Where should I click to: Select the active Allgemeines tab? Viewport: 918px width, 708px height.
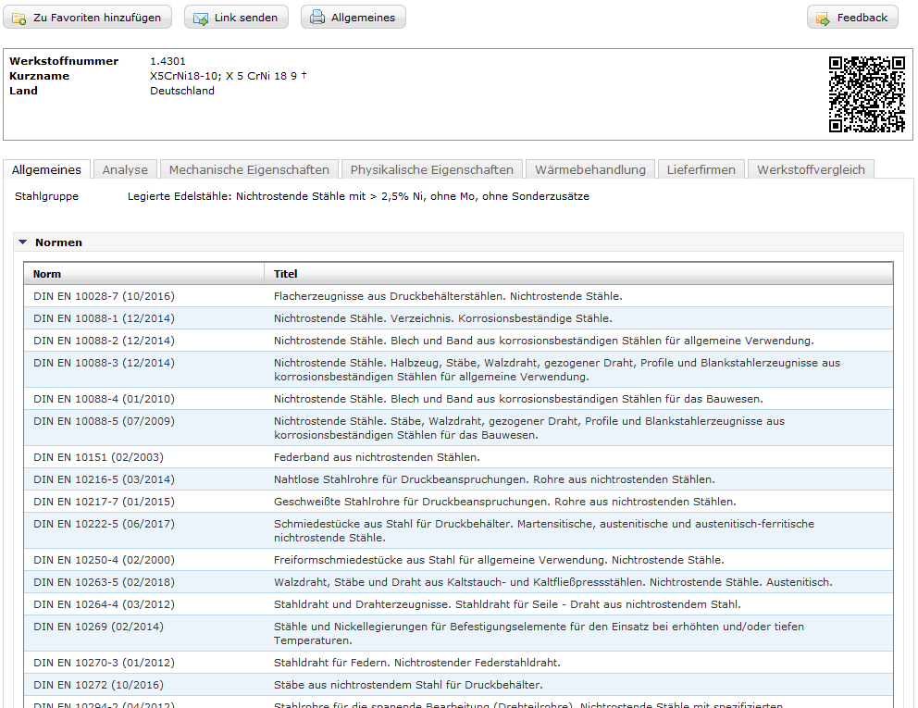pos(46,169)
